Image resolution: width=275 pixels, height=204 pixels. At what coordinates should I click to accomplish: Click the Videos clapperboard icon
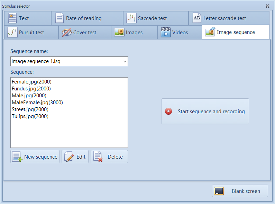[166, 33]
